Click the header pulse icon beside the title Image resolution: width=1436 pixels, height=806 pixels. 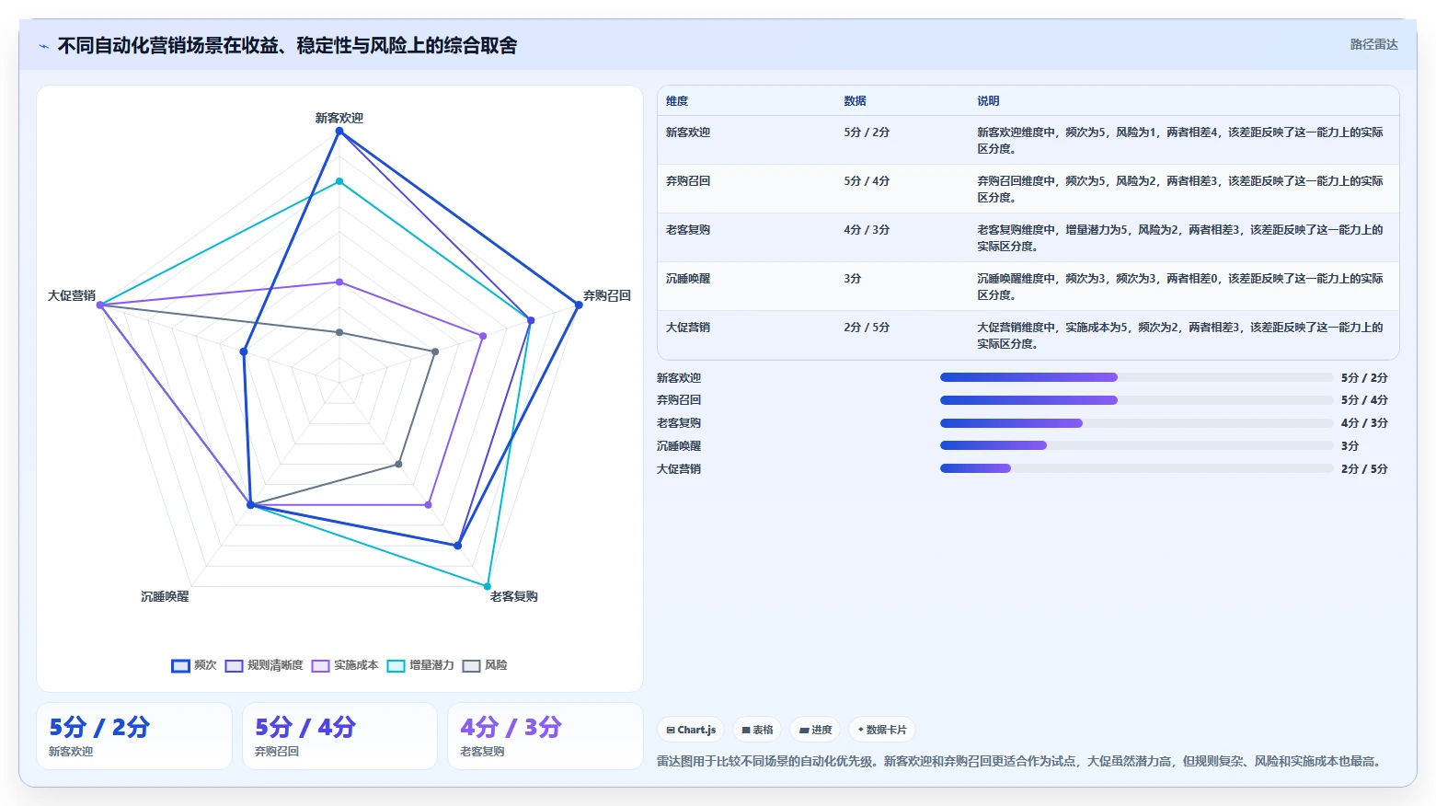pyautogui.click(x=43, y=46)
